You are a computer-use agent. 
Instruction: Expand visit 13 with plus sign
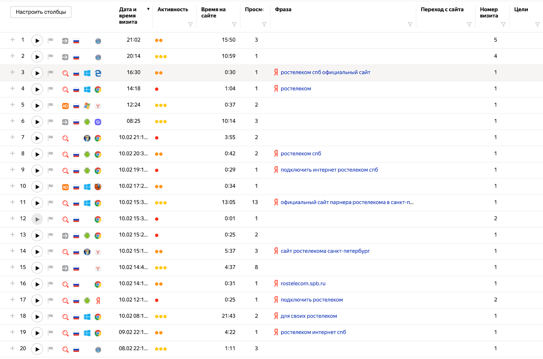[12, 235]
